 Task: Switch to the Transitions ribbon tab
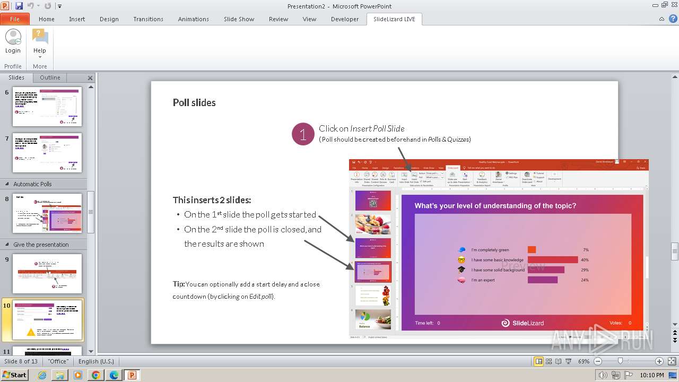[x=149, y=19]
